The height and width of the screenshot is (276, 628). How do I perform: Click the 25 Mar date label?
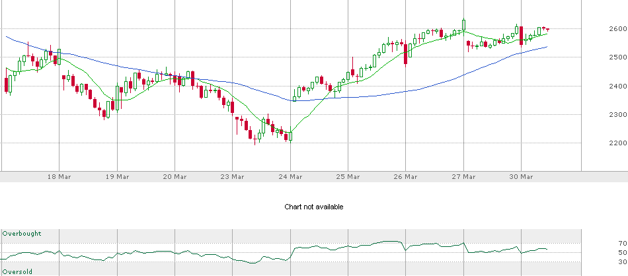348,176
